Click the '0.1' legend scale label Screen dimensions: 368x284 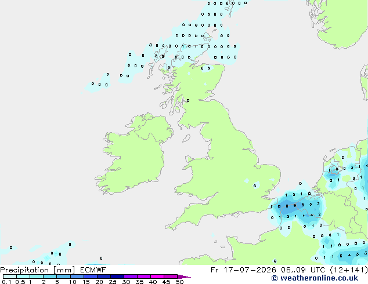point(6,282)
